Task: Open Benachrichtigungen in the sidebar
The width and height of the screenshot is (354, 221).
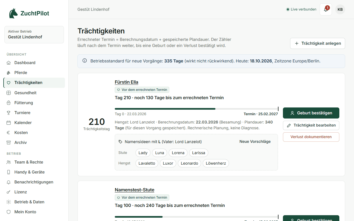Action: point(34,182)
